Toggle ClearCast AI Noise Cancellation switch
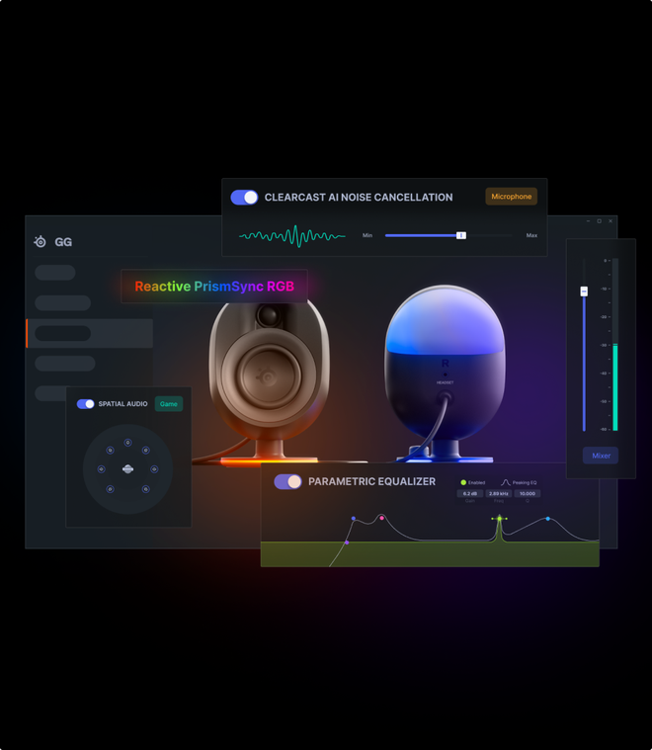Screen dimensions: 652x750 tap(244, 197)
